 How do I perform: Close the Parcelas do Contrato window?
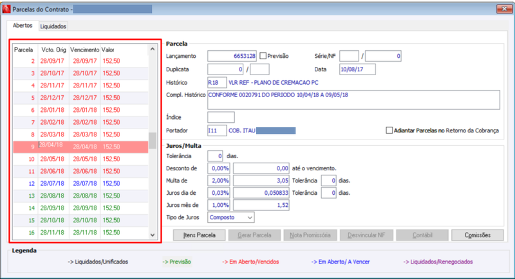click(x=504, y=9)
